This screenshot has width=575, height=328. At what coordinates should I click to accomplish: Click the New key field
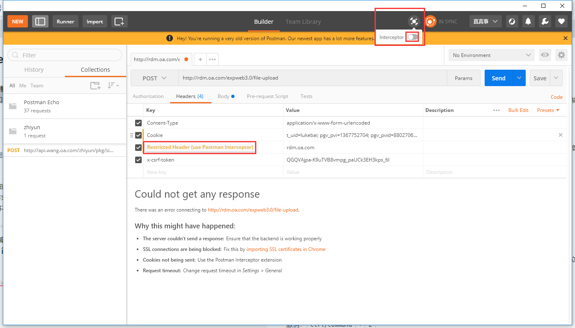[x=214, y=172]
